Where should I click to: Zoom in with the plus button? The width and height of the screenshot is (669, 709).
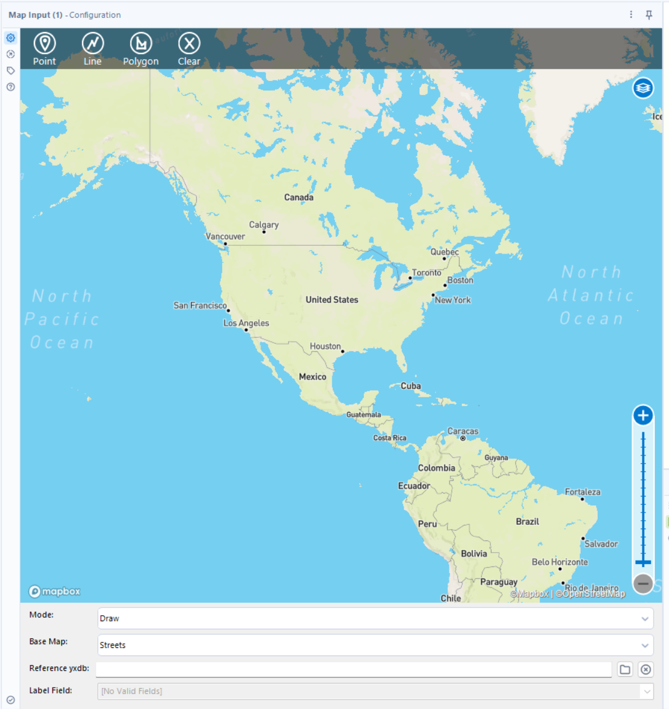(643, 415)
